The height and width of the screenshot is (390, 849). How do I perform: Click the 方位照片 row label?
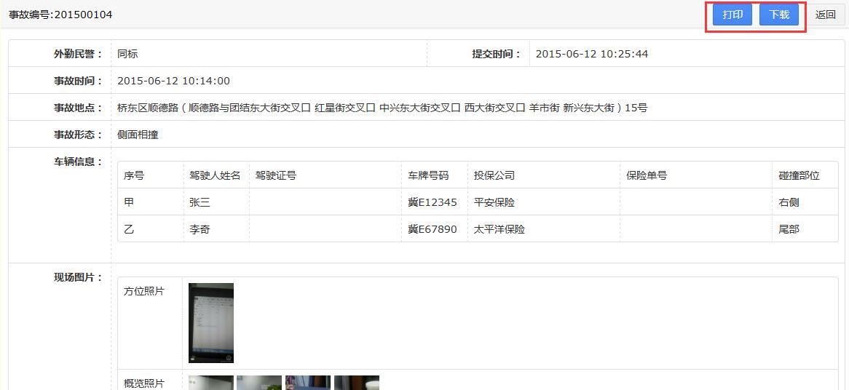tap(144, 291)
